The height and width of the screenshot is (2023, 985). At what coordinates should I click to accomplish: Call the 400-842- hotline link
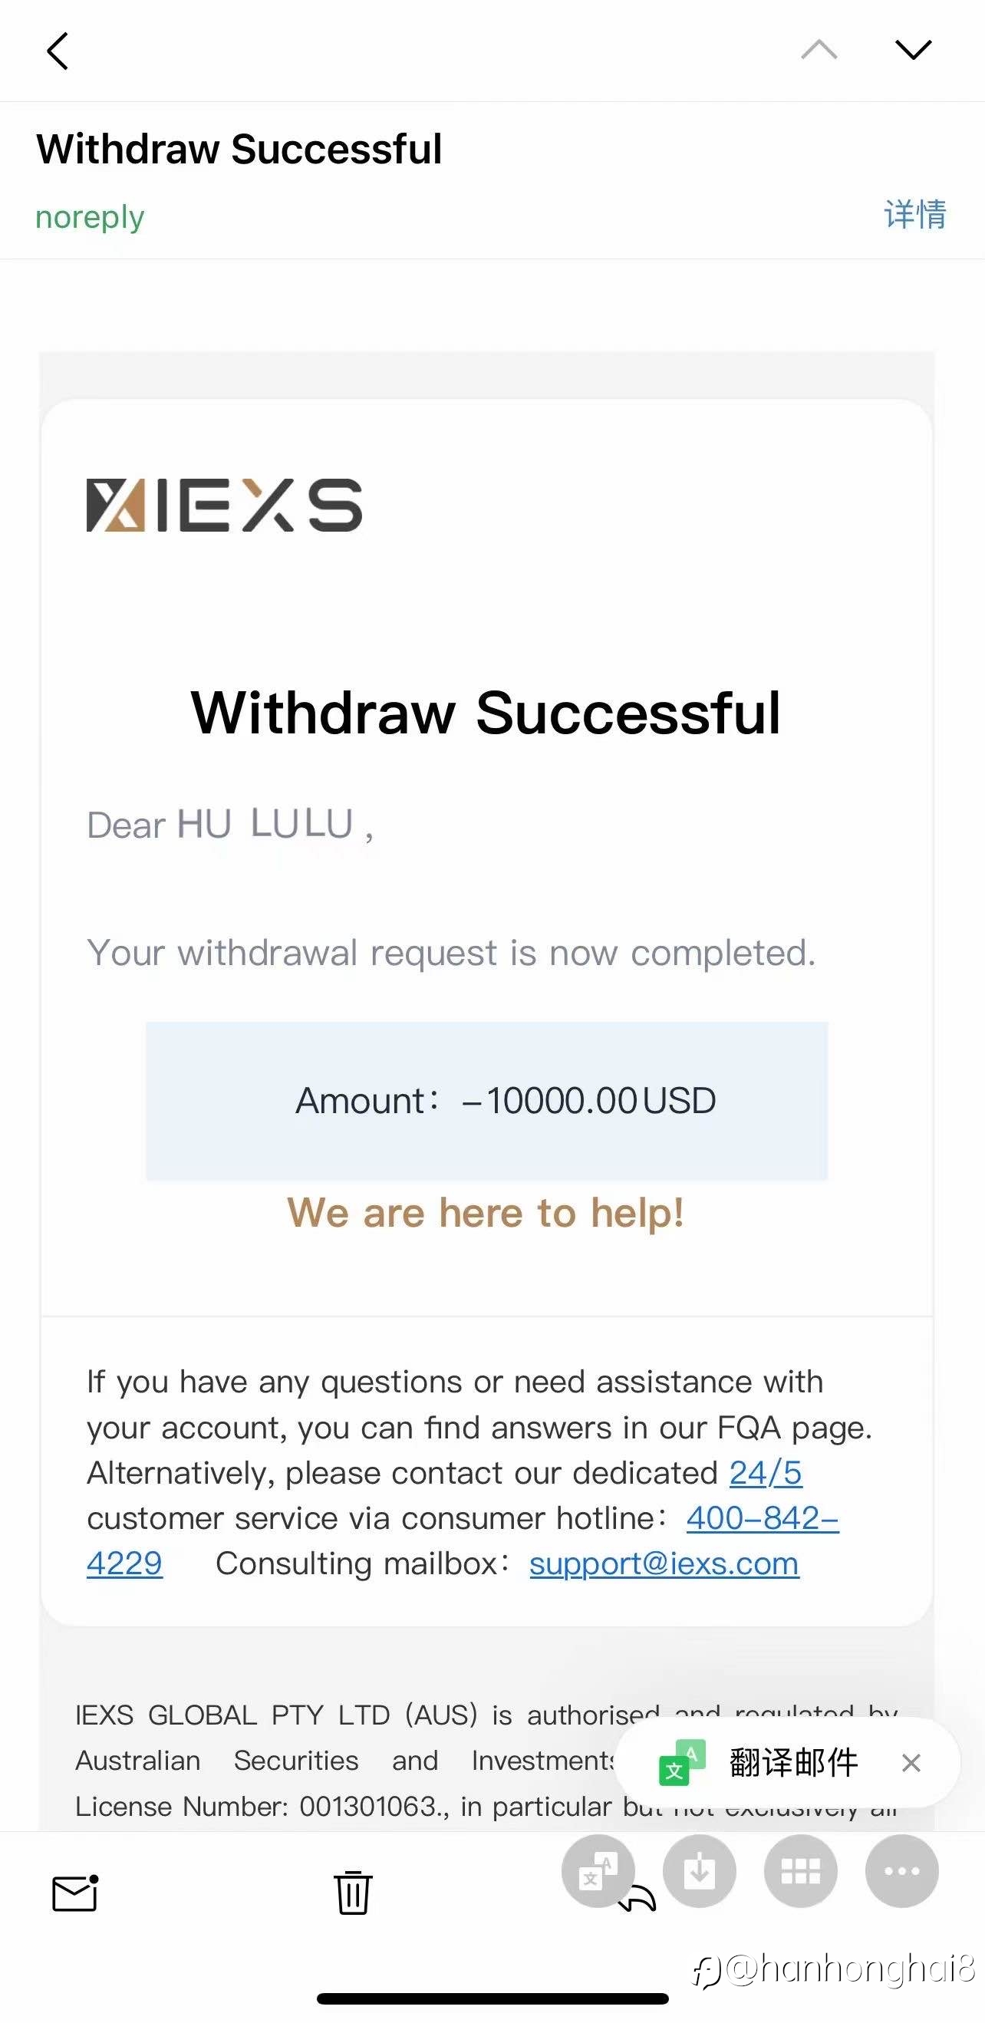(x=762, y=1518)
